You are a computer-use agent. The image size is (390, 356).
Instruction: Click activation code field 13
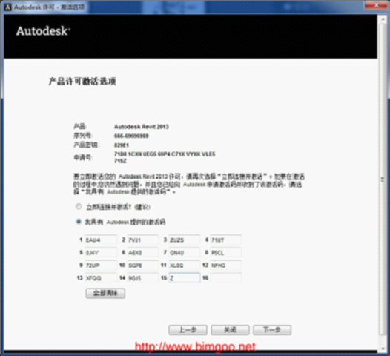point(101,277)
